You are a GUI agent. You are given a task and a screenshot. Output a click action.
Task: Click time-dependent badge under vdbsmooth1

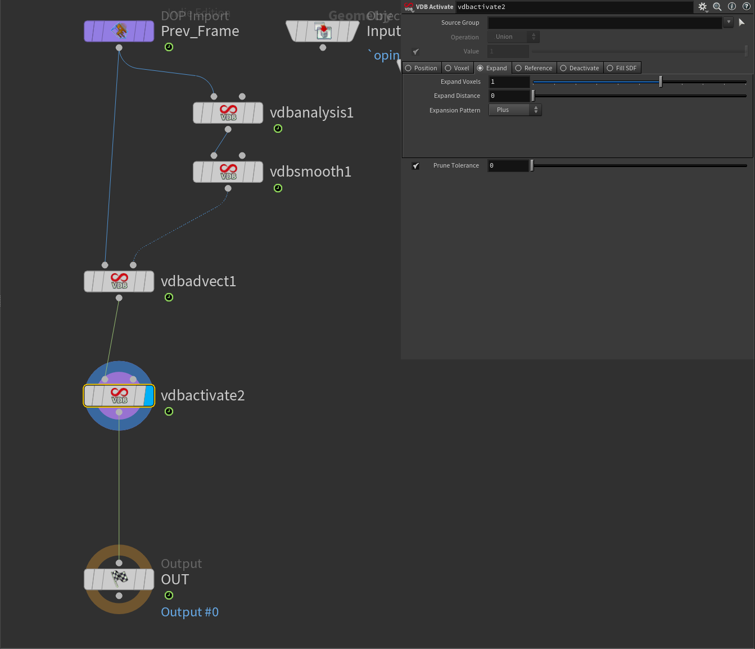(278, 188)
